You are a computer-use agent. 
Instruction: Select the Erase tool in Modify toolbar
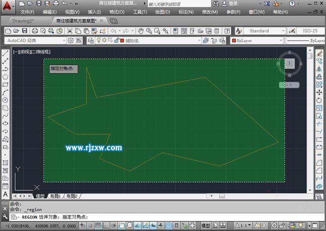point(319,53)
